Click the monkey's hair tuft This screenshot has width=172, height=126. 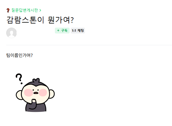(x=36, y=80)
